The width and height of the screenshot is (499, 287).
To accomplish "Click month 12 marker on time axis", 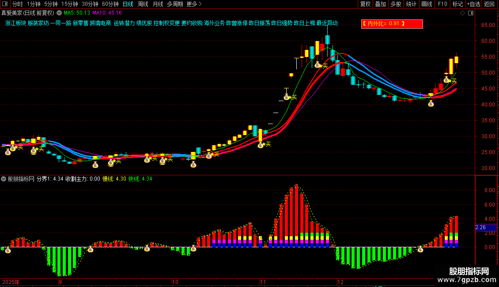I will coord(340,282).
